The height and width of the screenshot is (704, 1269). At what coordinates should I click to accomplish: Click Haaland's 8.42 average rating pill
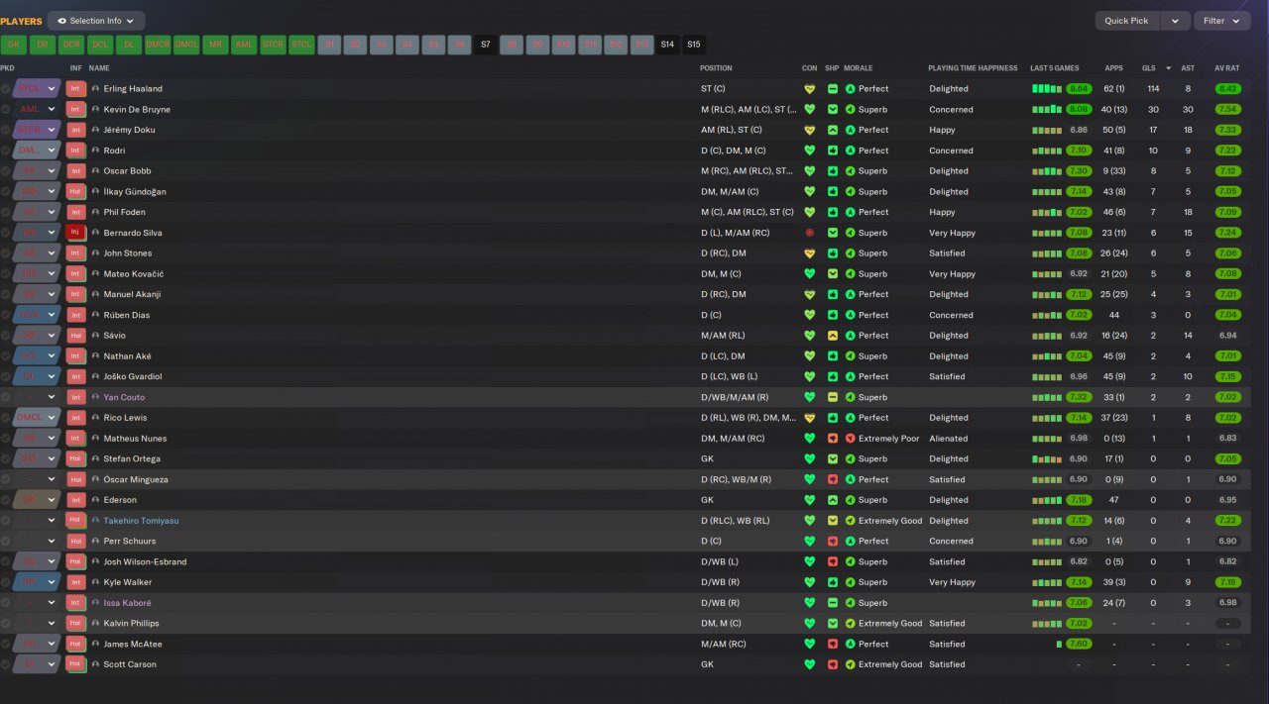(1227, 89)
